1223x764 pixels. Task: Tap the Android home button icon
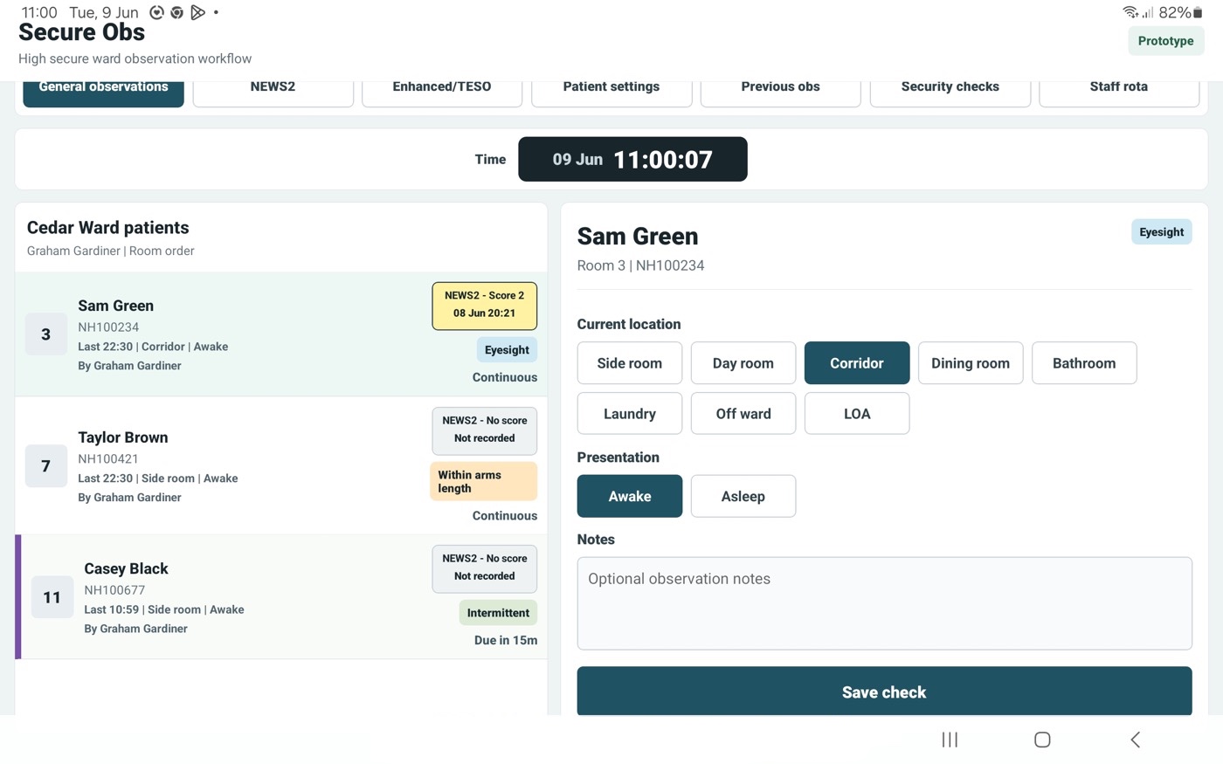1042,740
